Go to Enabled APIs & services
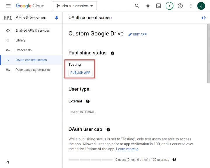This screenshot has height=168, width=210. pyautogui.click(x=32, y=30)
